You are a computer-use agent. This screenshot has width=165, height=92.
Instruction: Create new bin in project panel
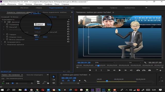(48, 83)
